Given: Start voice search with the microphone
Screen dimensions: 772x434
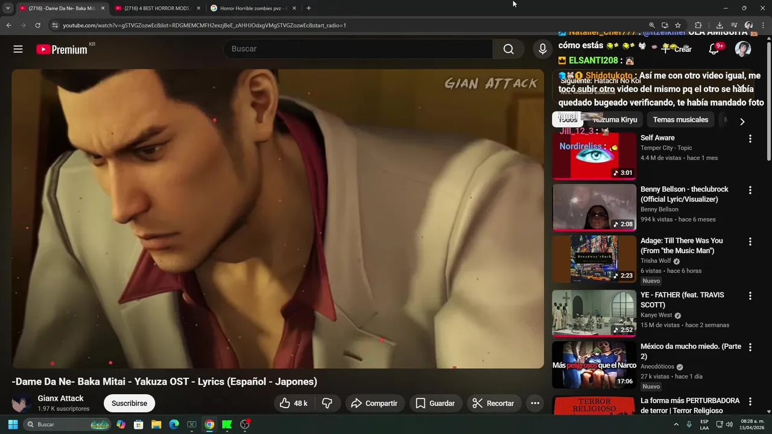Looking at the screenshot, I should [543, 49].
